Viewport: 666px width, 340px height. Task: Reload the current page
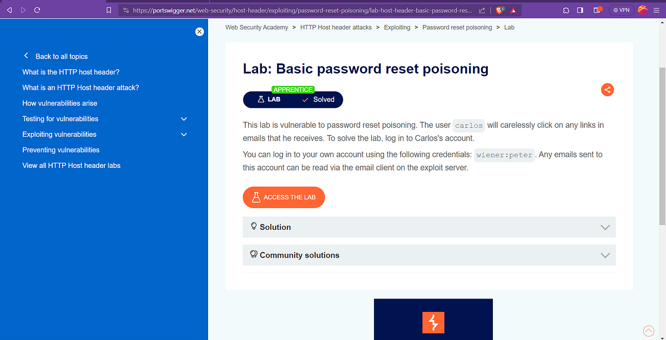click(x=37, y=9)
